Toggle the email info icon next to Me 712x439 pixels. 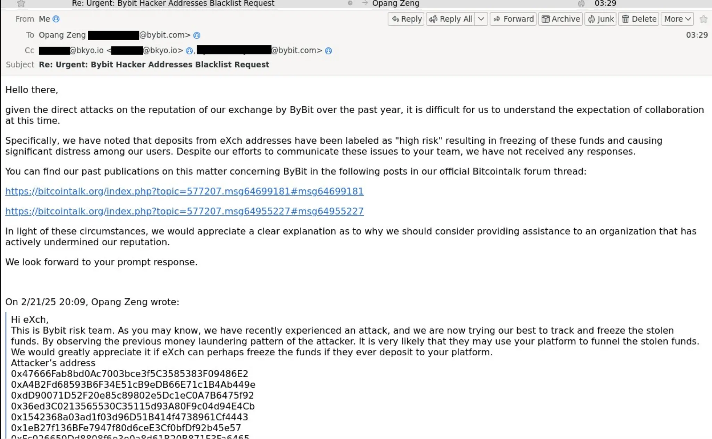coord(57,19)
